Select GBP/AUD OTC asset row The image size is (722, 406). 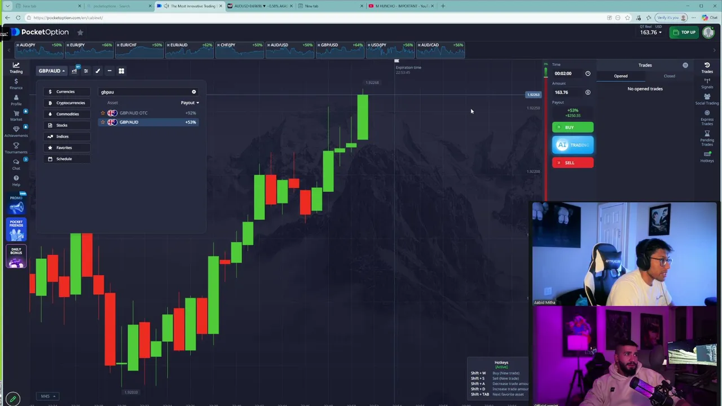click(x=149, y=113)
